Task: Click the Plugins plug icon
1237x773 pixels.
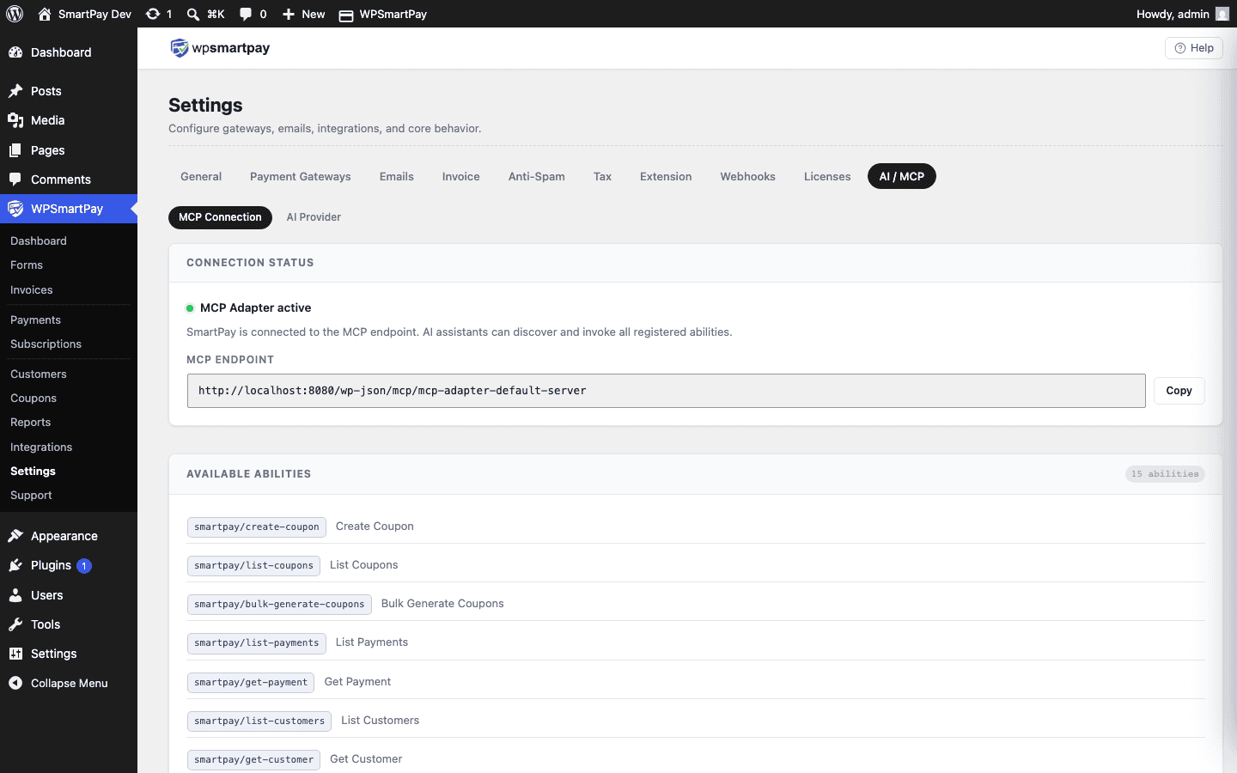Action: (x=15, y=565)
